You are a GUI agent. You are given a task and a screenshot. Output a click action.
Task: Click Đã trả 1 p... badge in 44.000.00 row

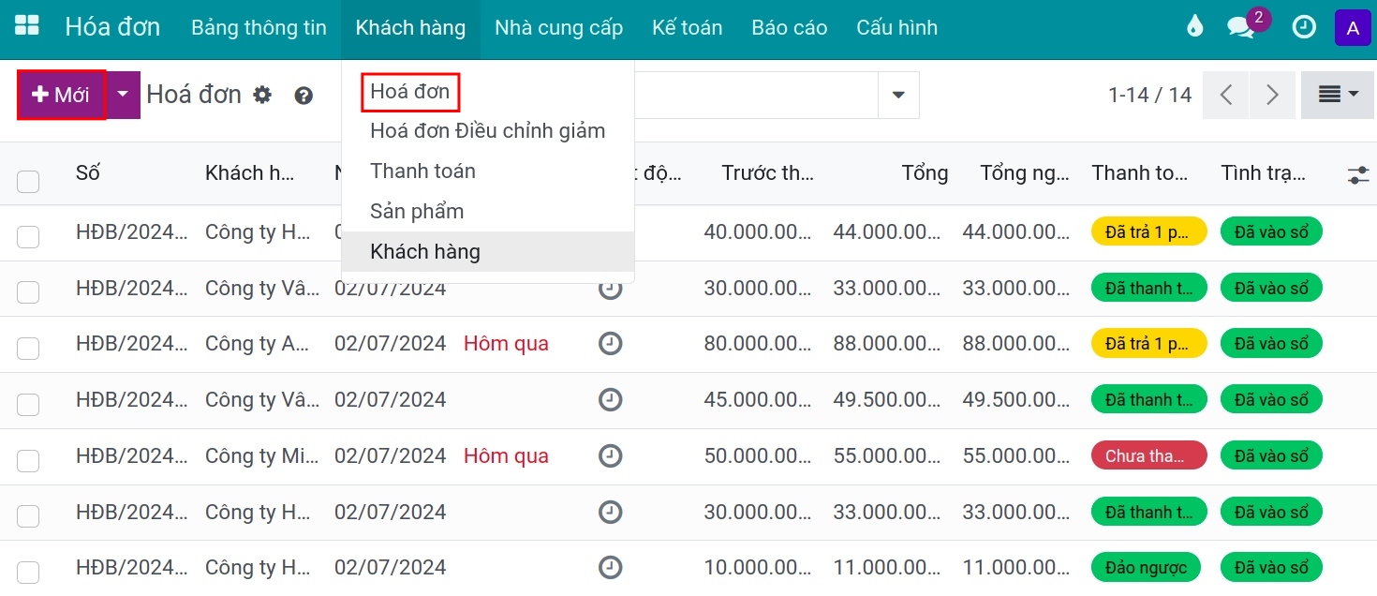point(1148,232)
